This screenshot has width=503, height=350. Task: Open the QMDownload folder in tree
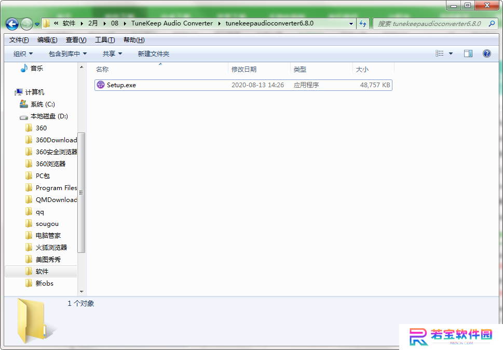[56, 199]
